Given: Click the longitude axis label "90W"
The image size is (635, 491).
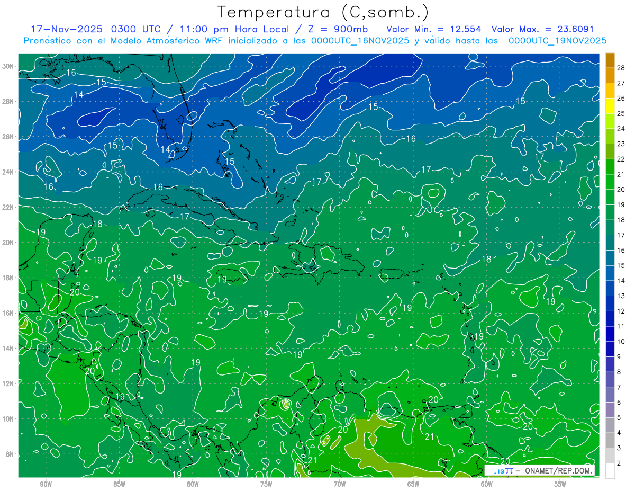Looking at the screenshot, I should pos(46,484).
